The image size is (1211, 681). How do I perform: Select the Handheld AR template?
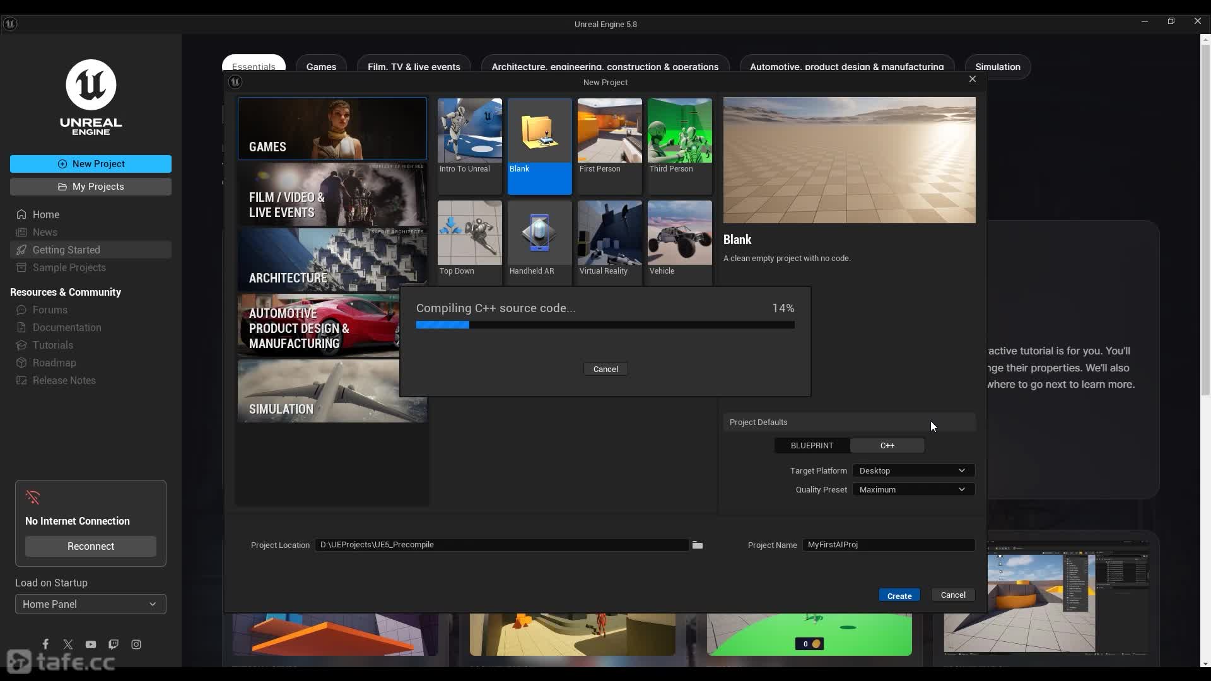click(x=540, y=243)
